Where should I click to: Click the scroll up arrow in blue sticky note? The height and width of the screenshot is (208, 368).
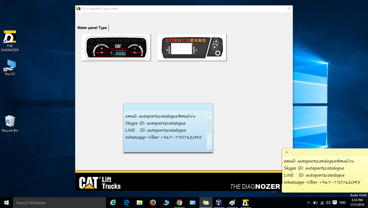tap(209, 115)
